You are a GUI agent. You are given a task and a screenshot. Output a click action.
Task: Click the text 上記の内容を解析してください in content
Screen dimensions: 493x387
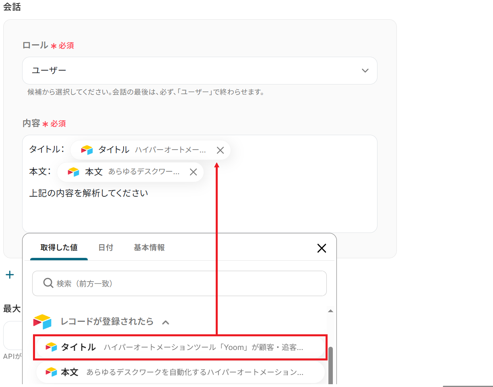[x=89, y=193]
